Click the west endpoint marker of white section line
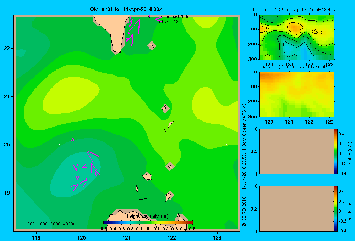This screenshot has width=355, height=241. click(59, 145)
